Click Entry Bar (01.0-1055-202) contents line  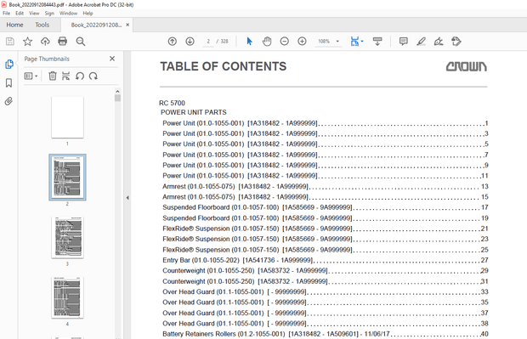click(325, 260)
